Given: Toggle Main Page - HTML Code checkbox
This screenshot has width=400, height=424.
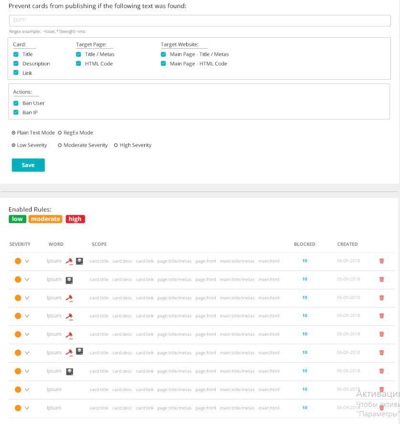Looking at the screenshot, I should pos(163,64).
